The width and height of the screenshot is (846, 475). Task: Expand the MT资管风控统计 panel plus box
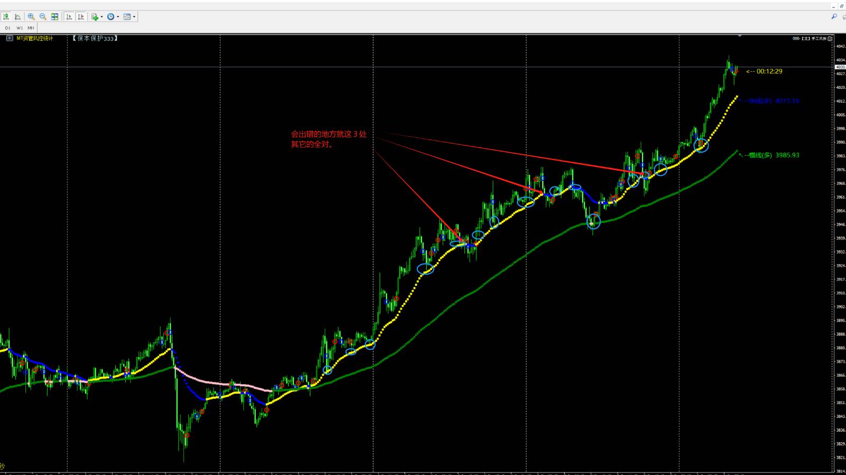10,38
